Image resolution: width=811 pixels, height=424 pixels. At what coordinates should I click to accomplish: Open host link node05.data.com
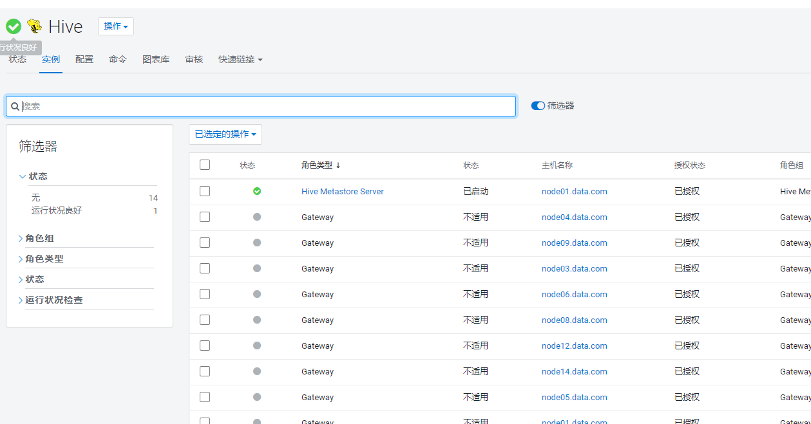(x=575, y=397)
